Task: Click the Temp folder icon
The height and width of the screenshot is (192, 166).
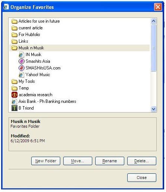Action: (x=15, y=88)
